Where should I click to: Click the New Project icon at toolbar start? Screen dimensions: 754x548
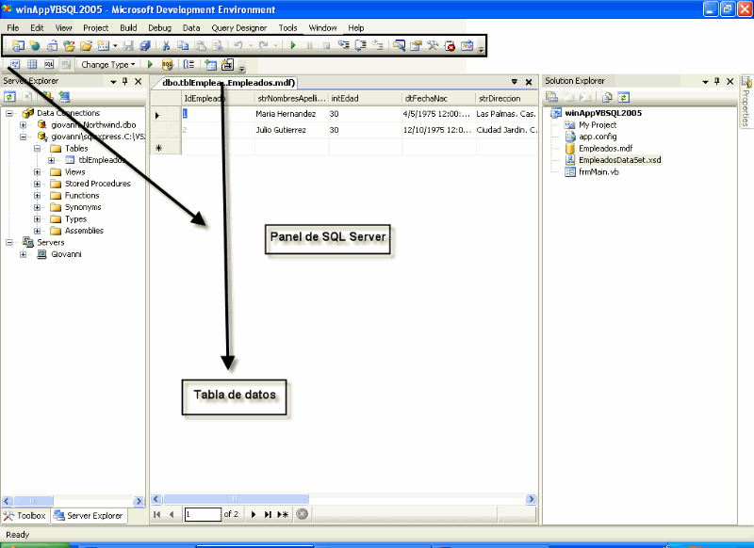[x=18, y=45]
